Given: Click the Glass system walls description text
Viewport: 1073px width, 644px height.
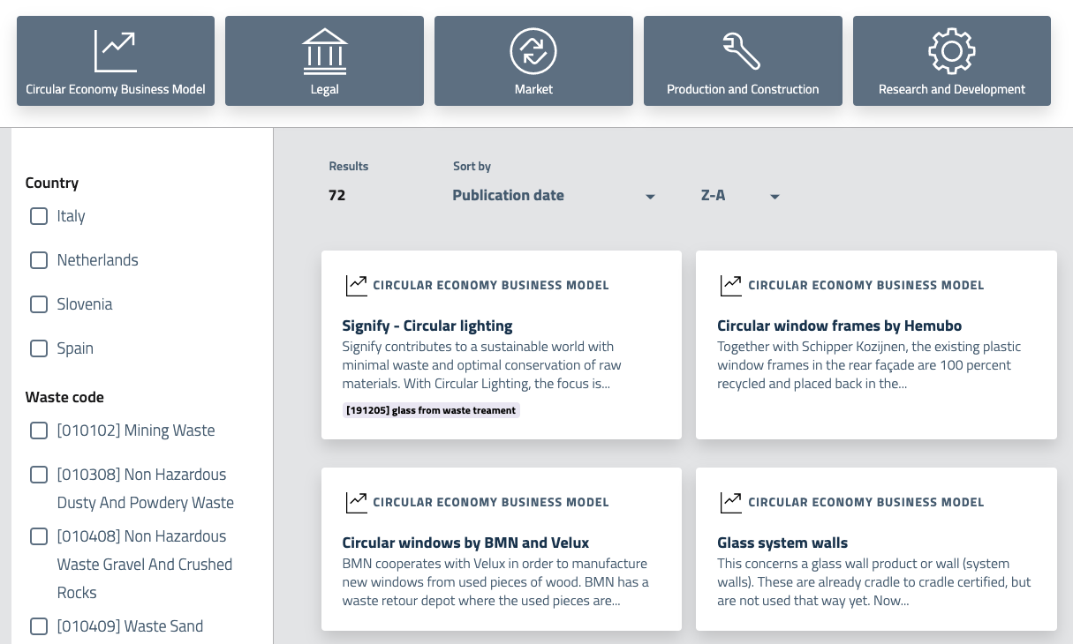Looking at the screenshot, I should click(x=874, y=582).
